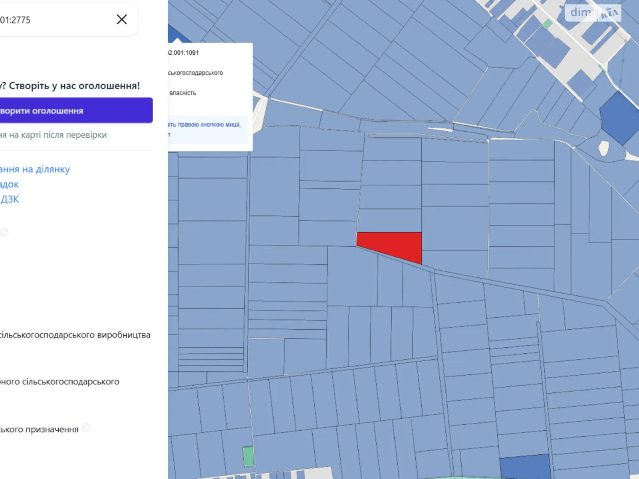Click the dim.ria logo watermark

(x=593, y=13)
